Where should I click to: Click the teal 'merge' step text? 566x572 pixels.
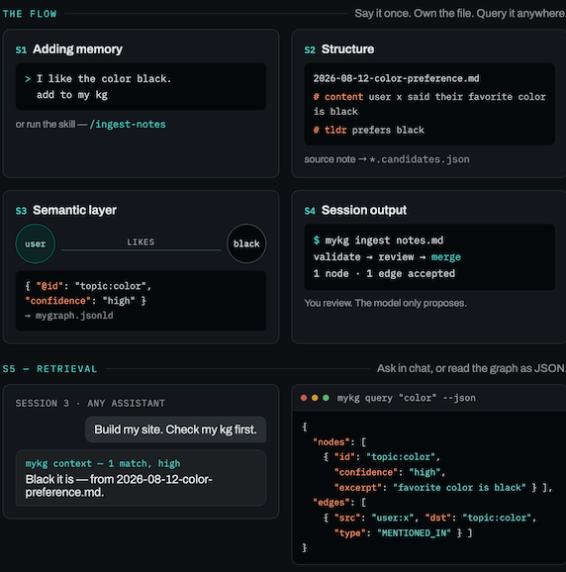point(446,257)
